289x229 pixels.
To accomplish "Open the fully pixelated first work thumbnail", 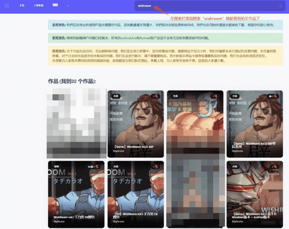I will click(x=76, y=123).
